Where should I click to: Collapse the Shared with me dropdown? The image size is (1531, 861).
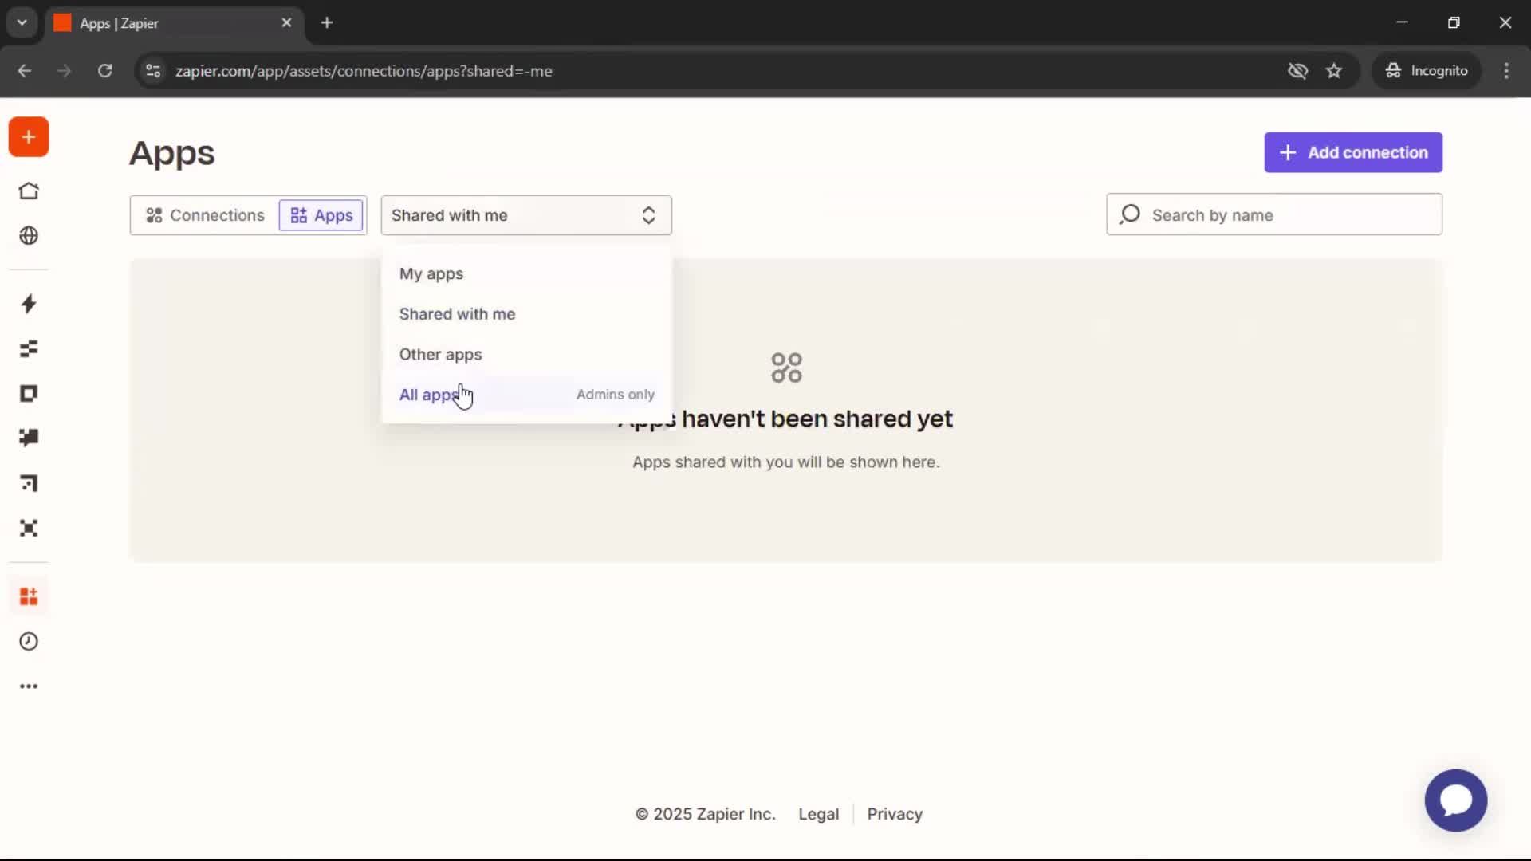[x=526, y=215]
